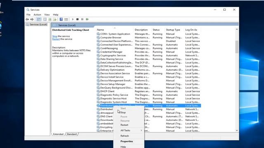Click the Refresh toolbar icon

point(50,19)
